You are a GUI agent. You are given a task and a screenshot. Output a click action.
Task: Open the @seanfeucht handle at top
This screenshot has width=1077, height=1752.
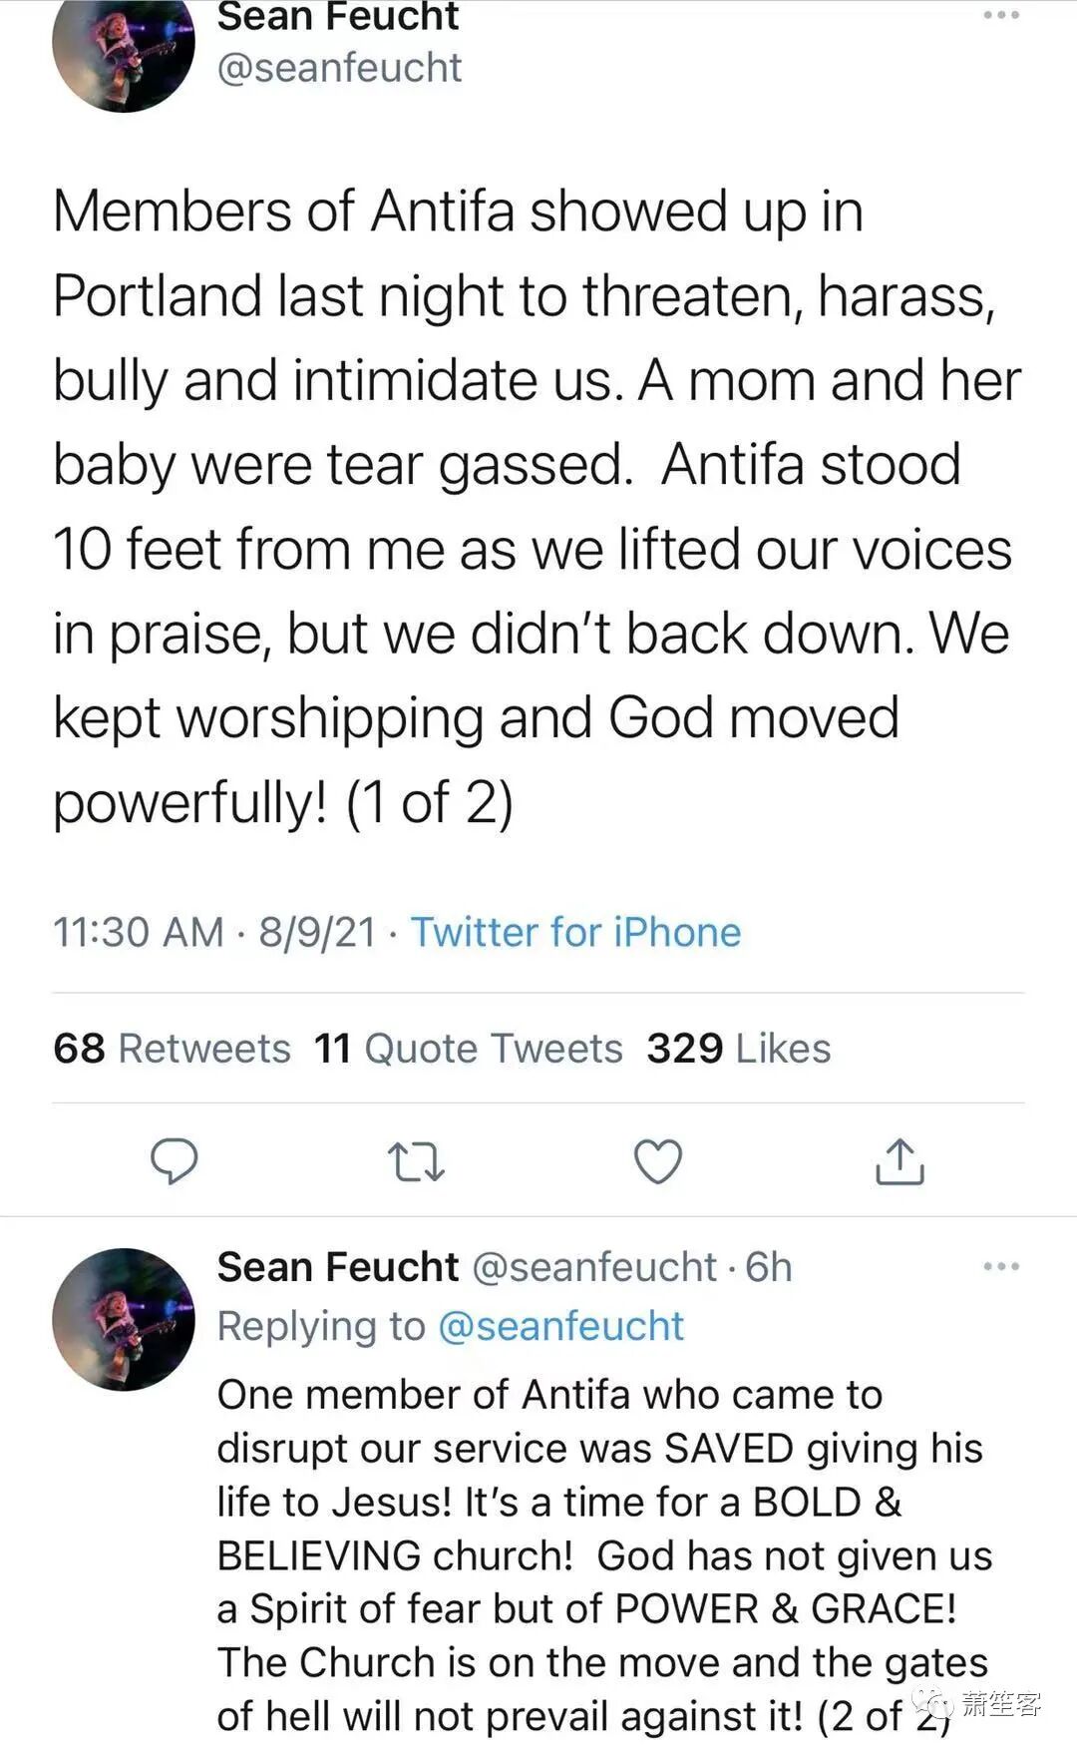coord(339,68)
